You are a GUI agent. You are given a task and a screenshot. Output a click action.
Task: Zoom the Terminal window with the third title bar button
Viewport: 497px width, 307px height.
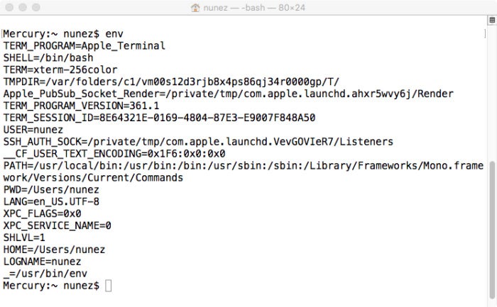[x=36, y=7]
